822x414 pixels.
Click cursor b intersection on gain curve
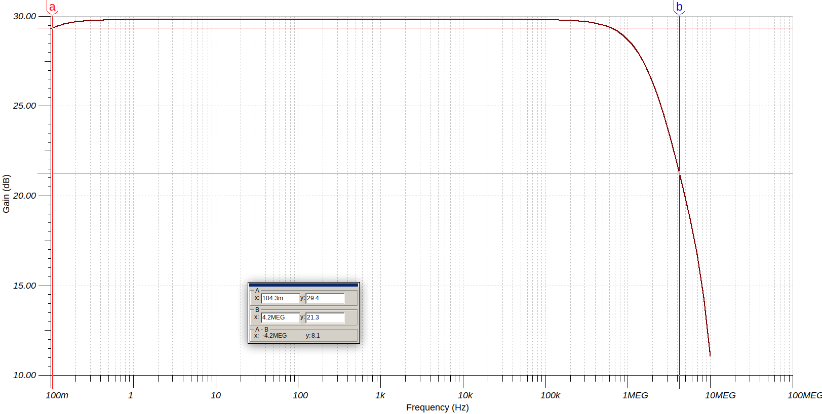(x=679, y=173)
